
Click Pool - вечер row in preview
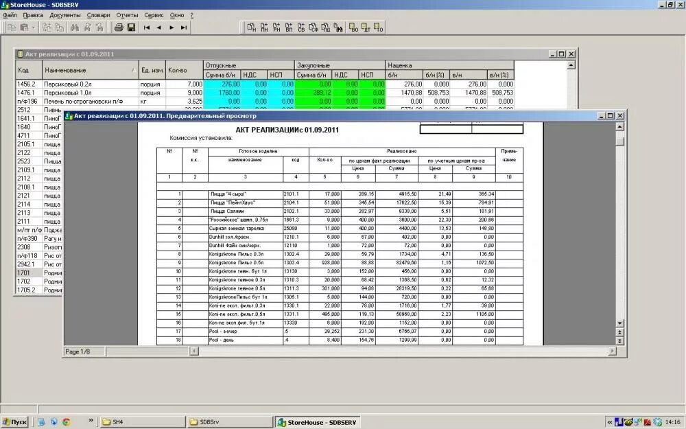[340, 332]
